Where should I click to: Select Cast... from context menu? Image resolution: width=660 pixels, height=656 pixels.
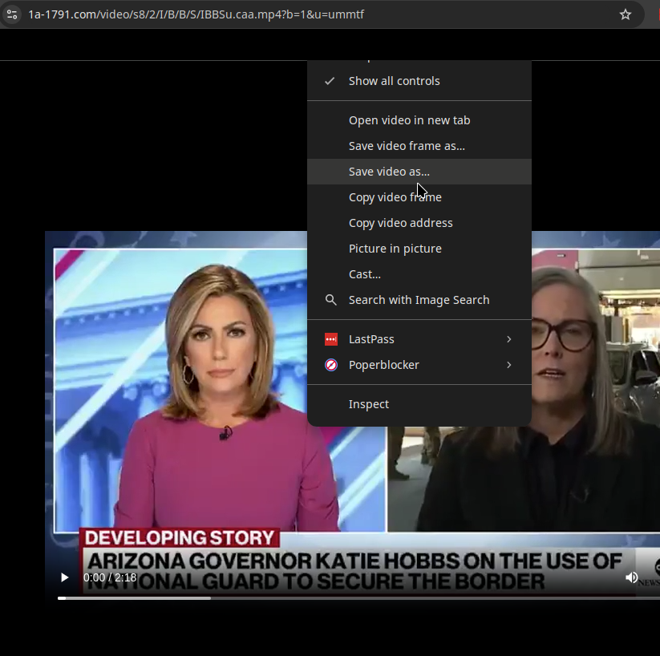(x=419, y=274)
